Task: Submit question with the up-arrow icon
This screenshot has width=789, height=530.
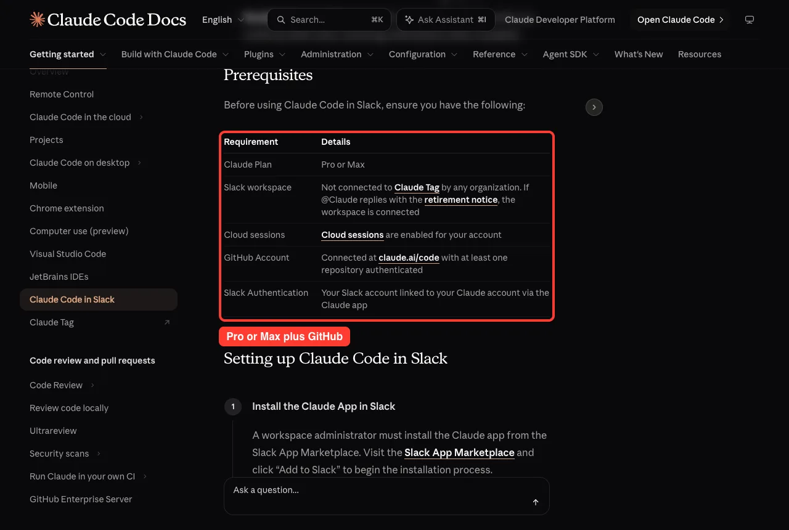Action: click(x=536, y=502)
